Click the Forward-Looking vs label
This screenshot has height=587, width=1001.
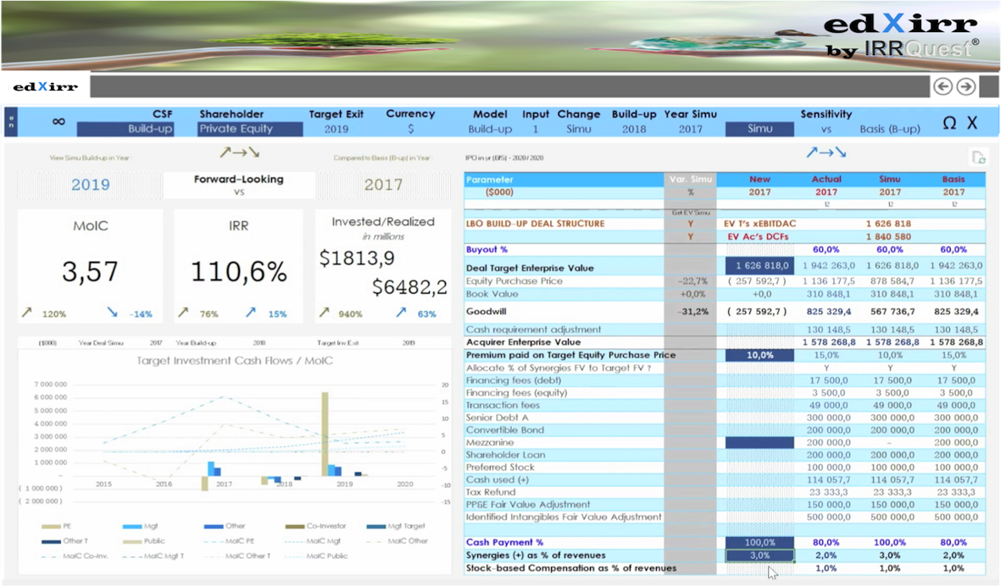tap(239, 185)
